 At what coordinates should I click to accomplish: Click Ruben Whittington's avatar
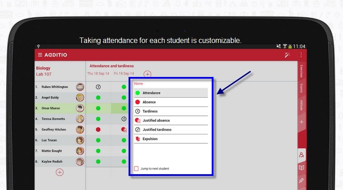(80, 87)
